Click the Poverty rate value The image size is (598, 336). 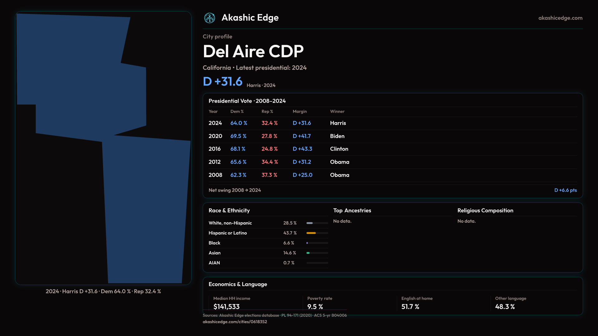coord(315,307)
